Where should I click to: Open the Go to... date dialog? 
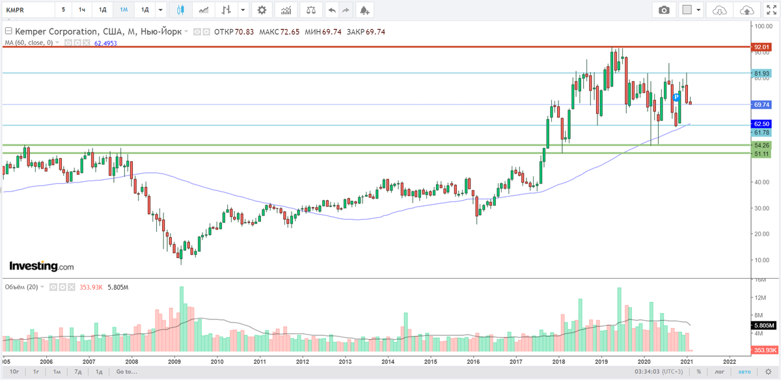[x=128, y=372]
